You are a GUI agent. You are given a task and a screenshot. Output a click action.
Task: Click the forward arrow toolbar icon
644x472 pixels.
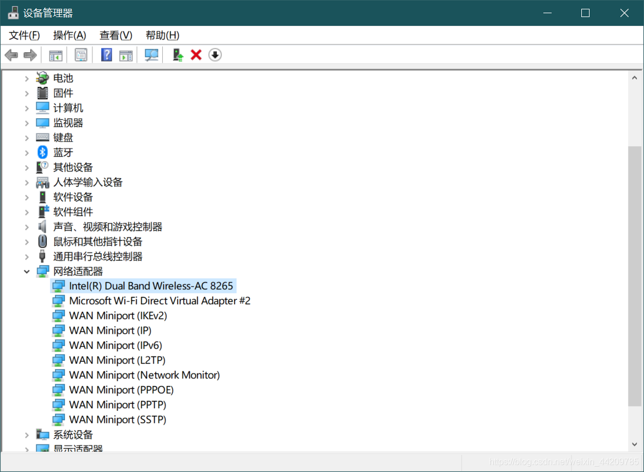click(x=30, y=55)
